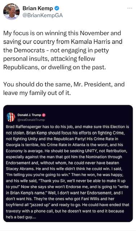Click the line starting 'My focus is on winning'

pyautogui.click(x=62, y=33)
